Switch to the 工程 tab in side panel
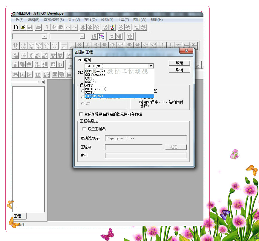Viewport: 259px width, 241px height. (x=19, y=216)
